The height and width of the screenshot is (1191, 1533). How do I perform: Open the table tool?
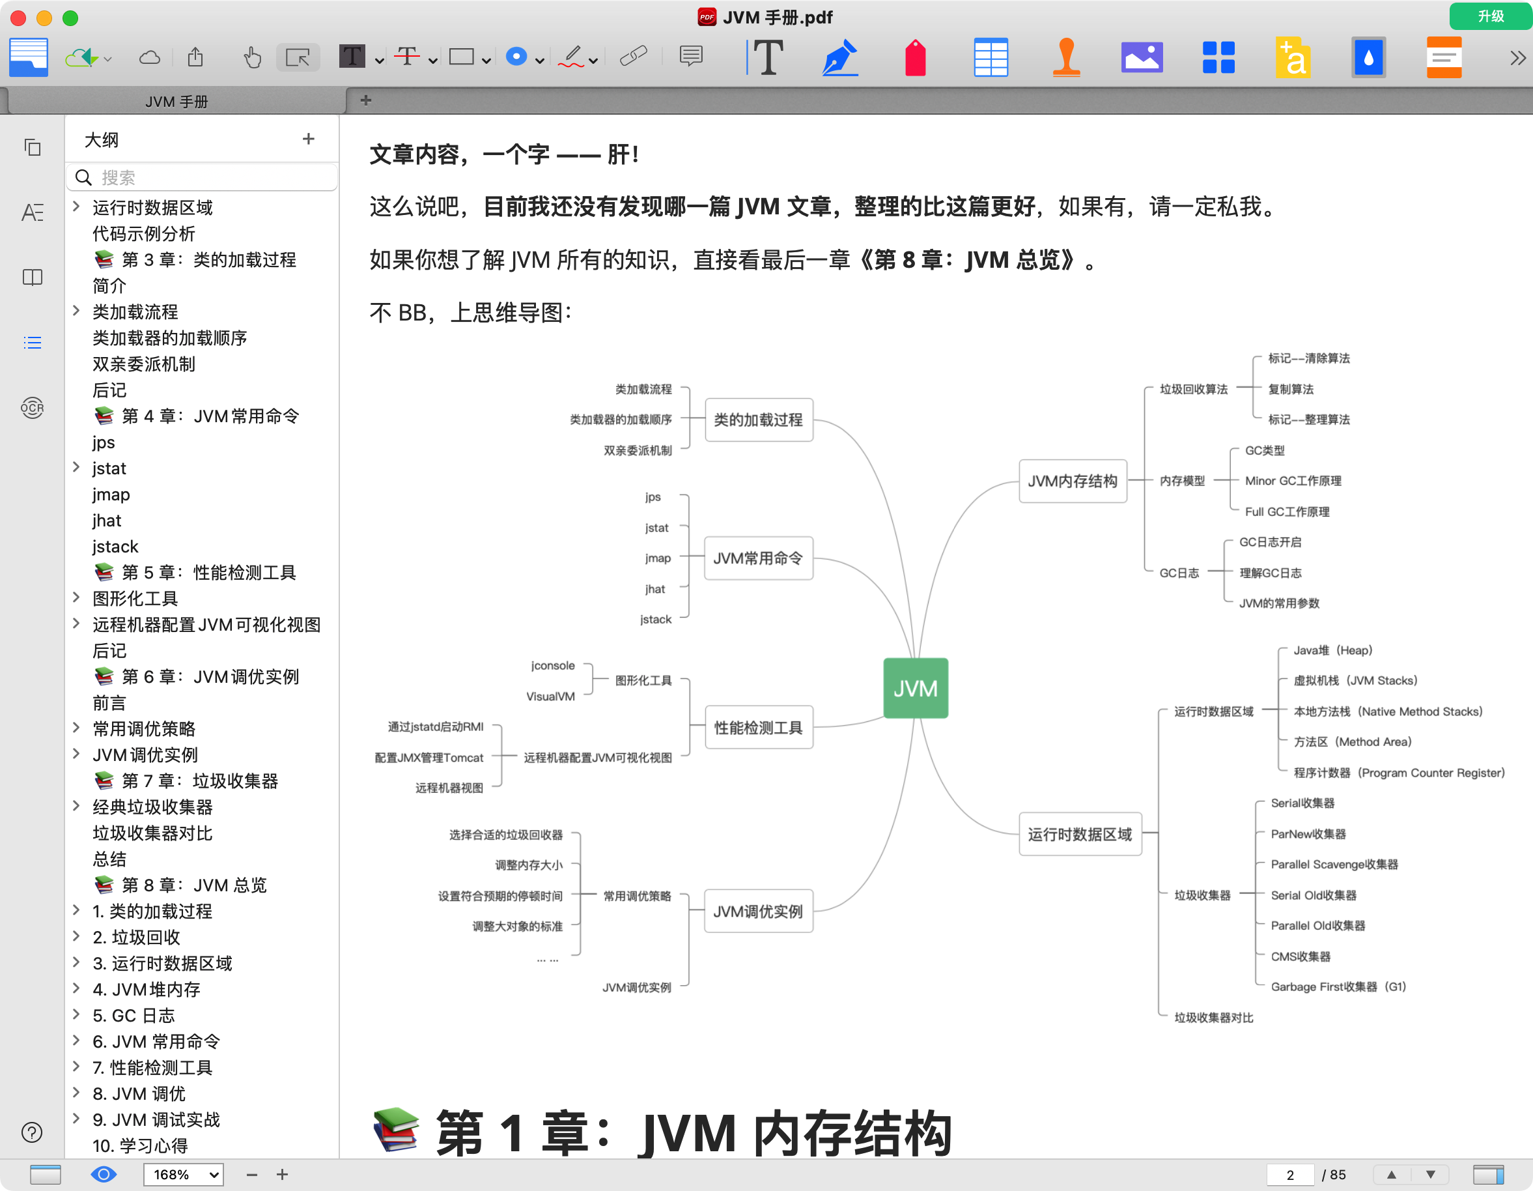pyautogui.click(x=991, y=57)
